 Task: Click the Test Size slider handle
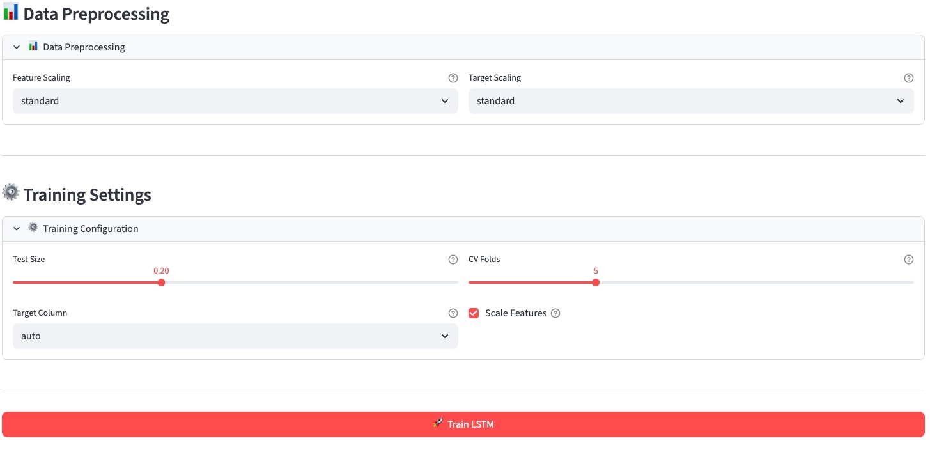pyautogui.click(x=161, y=283)
